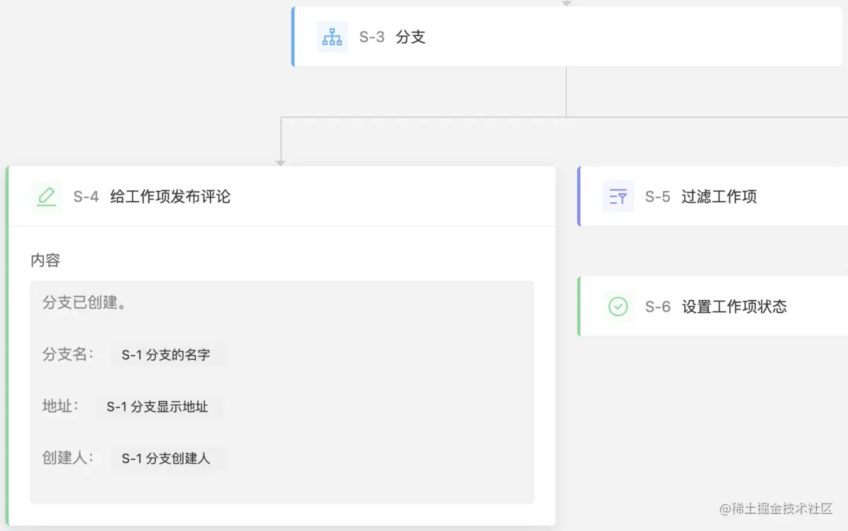
Task: Click the 分支已创建。 text in content box
Action: [x=84, y=303]
